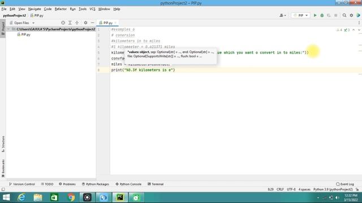
Task: Click Select Opened File target icon
Action: (x=63, y=23)
